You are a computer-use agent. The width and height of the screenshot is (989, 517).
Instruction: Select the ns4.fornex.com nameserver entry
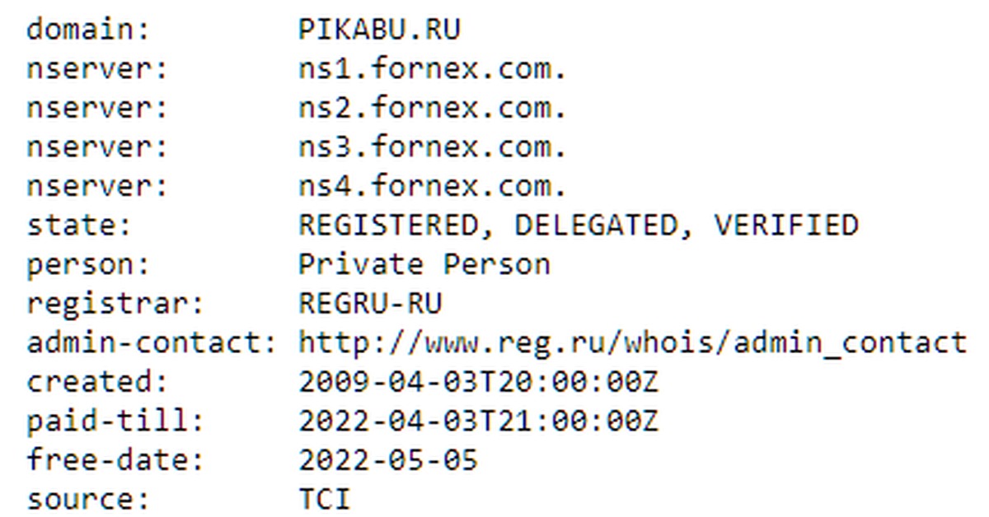click(433, 186)
